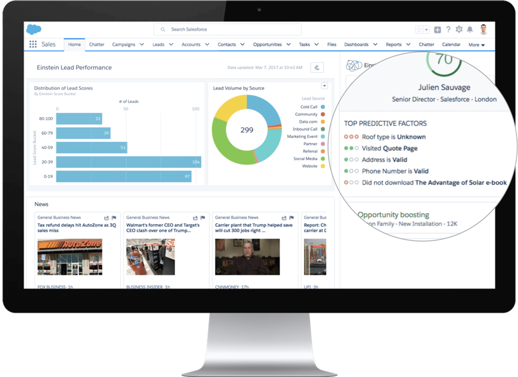Click the Community legend color dot

(323, 114)
